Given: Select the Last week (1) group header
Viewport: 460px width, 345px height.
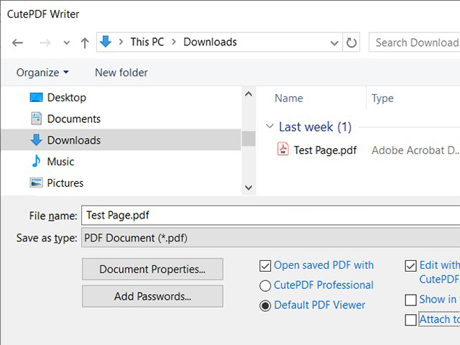Looking at the screenshot, I should click(315, 127).
